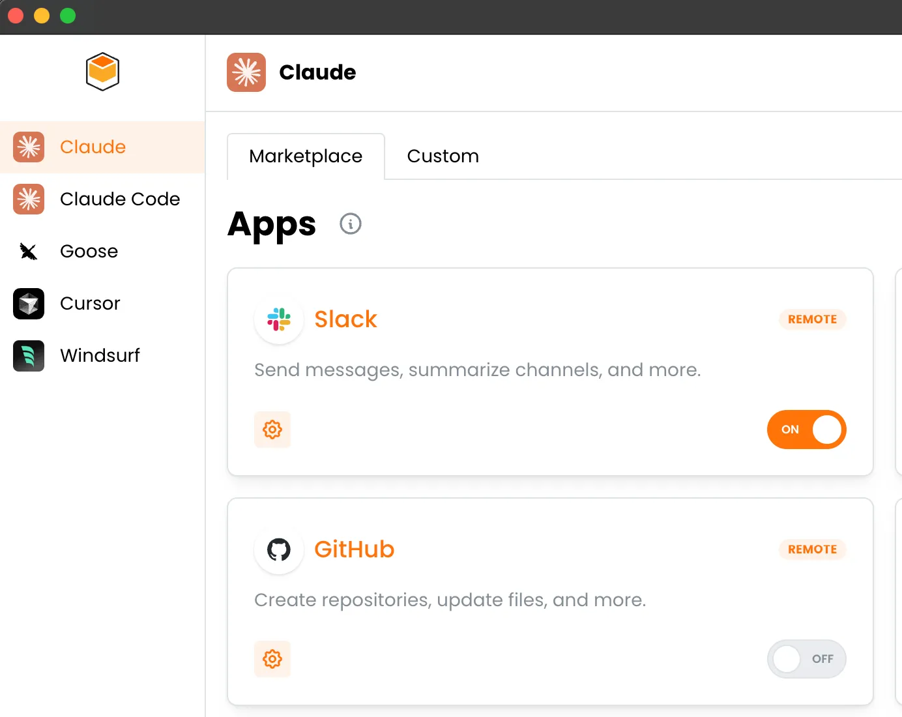Enable the GitHub app
Screen dimensions: 902x717
(x=807, y=659)
